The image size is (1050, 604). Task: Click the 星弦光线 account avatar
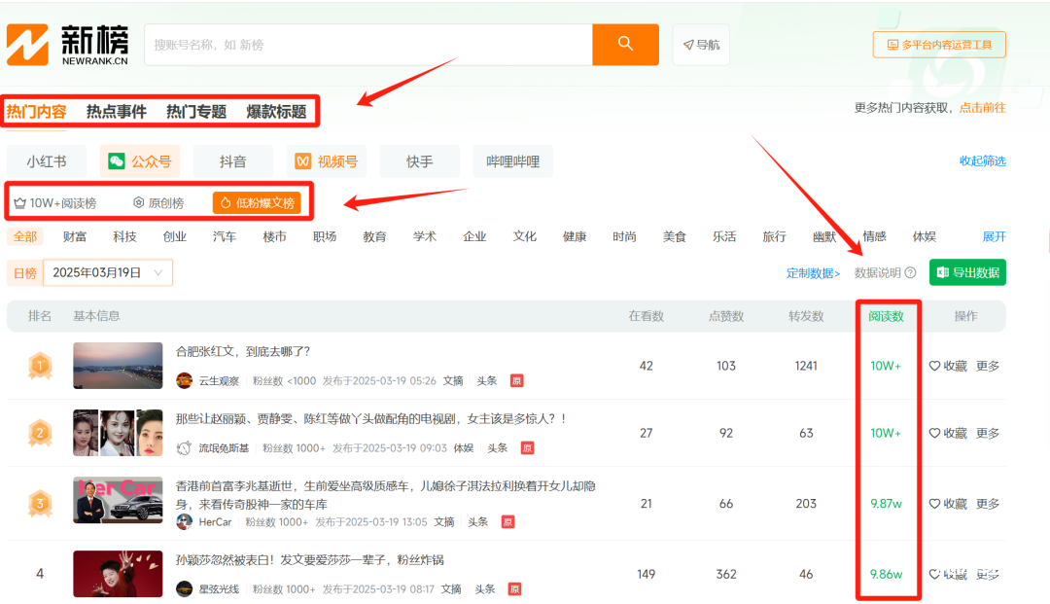click(x=184, y=588)
